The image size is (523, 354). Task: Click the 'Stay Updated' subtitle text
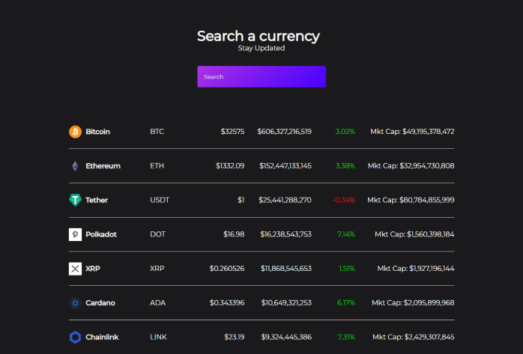click(x=261, y=49)
